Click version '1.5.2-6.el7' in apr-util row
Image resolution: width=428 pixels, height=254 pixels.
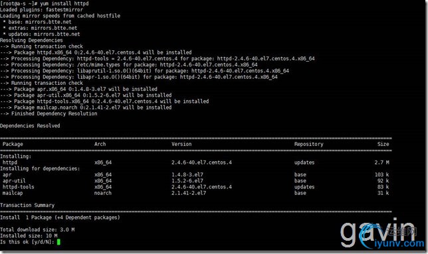(187, 181)
